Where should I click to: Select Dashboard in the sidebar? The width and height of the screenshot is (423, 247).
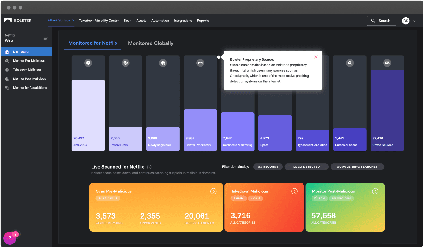(27, 52)
